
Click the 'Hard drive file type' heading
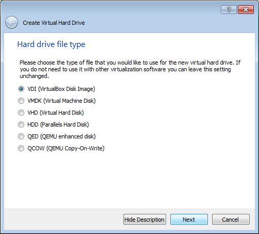(x=51, y=44)
